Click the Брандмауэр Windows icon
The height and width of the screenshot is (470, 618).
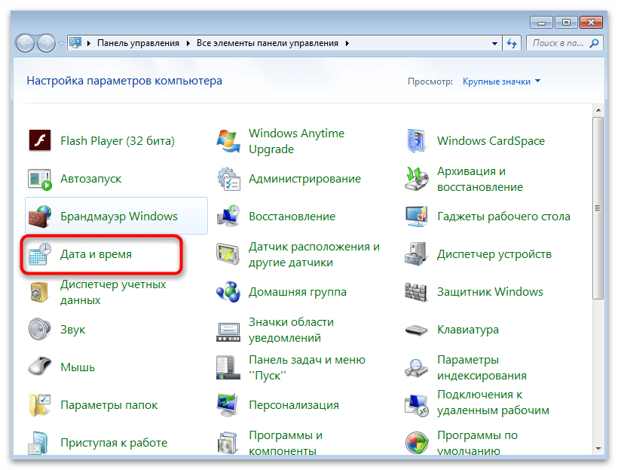39,217
